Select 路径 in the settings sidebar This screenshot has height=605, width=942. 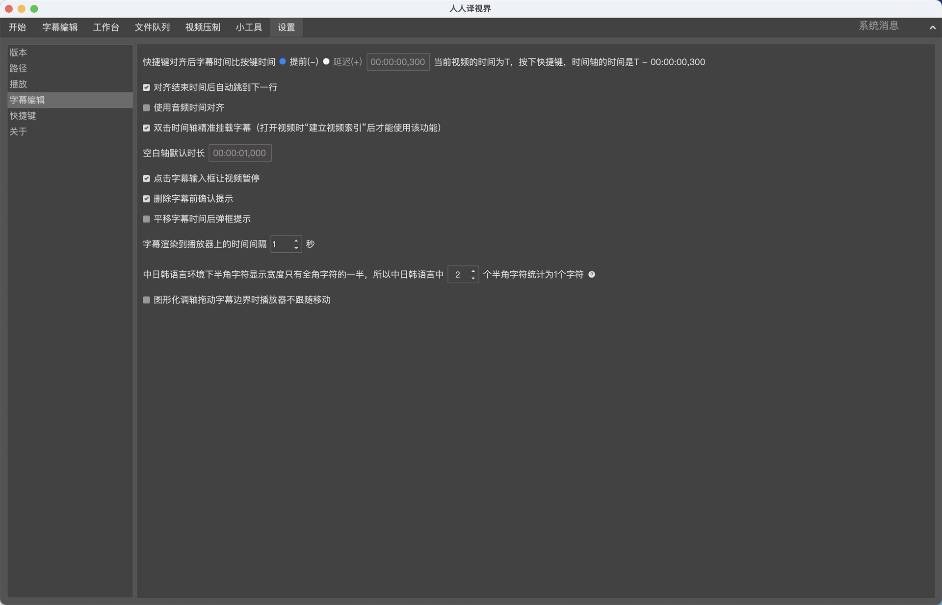(70, 68)
